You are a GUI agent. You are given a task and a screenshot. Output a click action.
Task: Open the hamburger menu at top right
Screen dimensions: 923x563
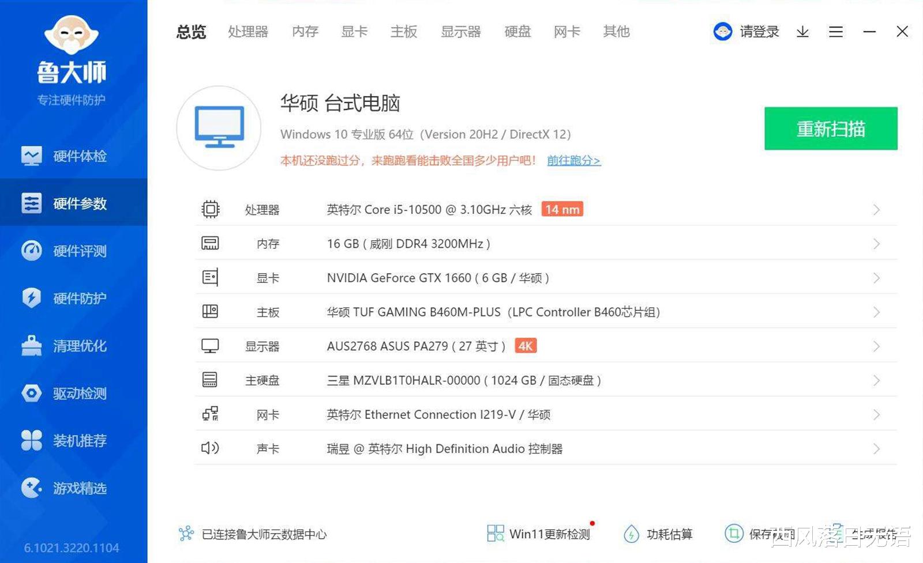pyautogui.click(x=835, y=32)
